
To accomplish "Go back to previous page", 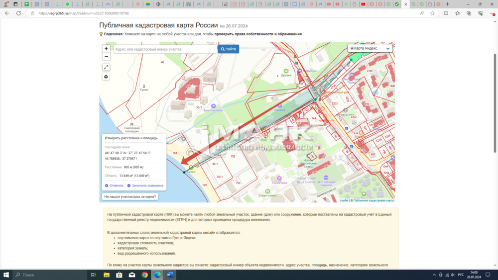I will pos(7,13).
